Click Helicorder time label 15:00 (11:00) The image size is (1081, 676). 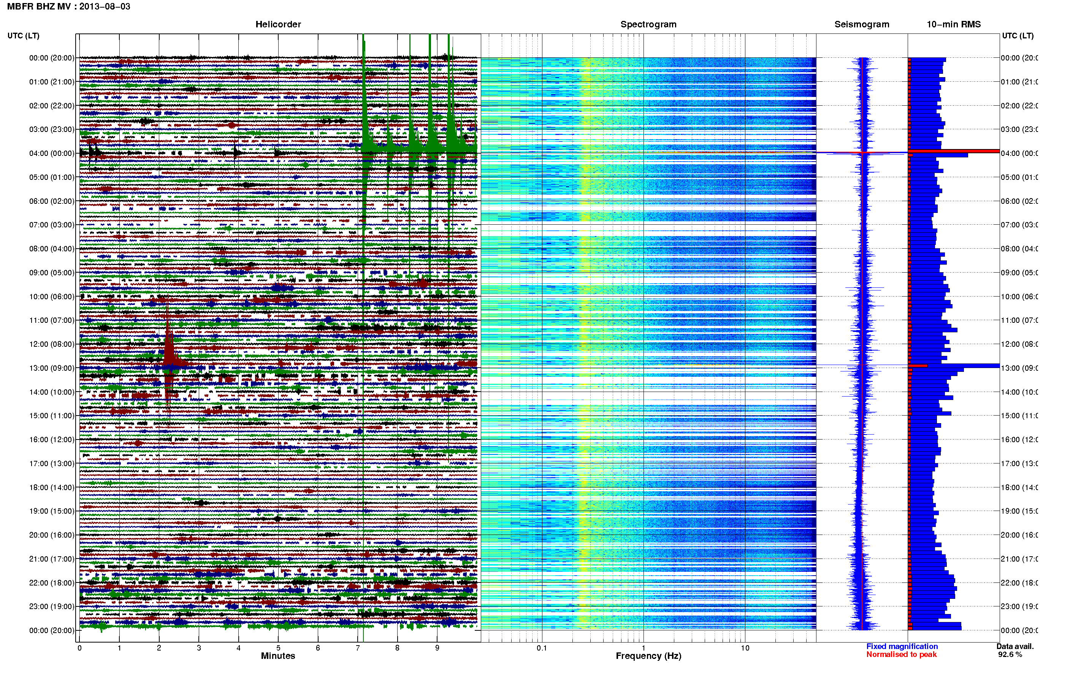52,415
